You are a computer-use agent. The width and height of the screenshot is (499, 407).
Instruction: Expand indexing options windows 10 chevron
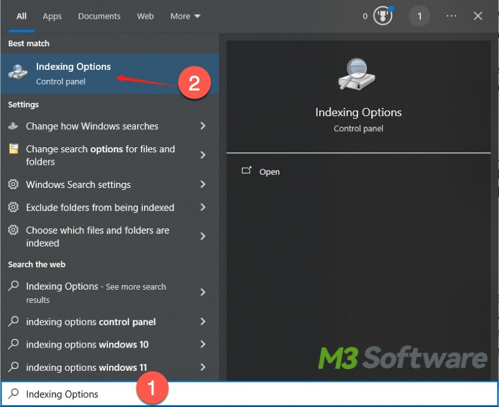(203, 344)
